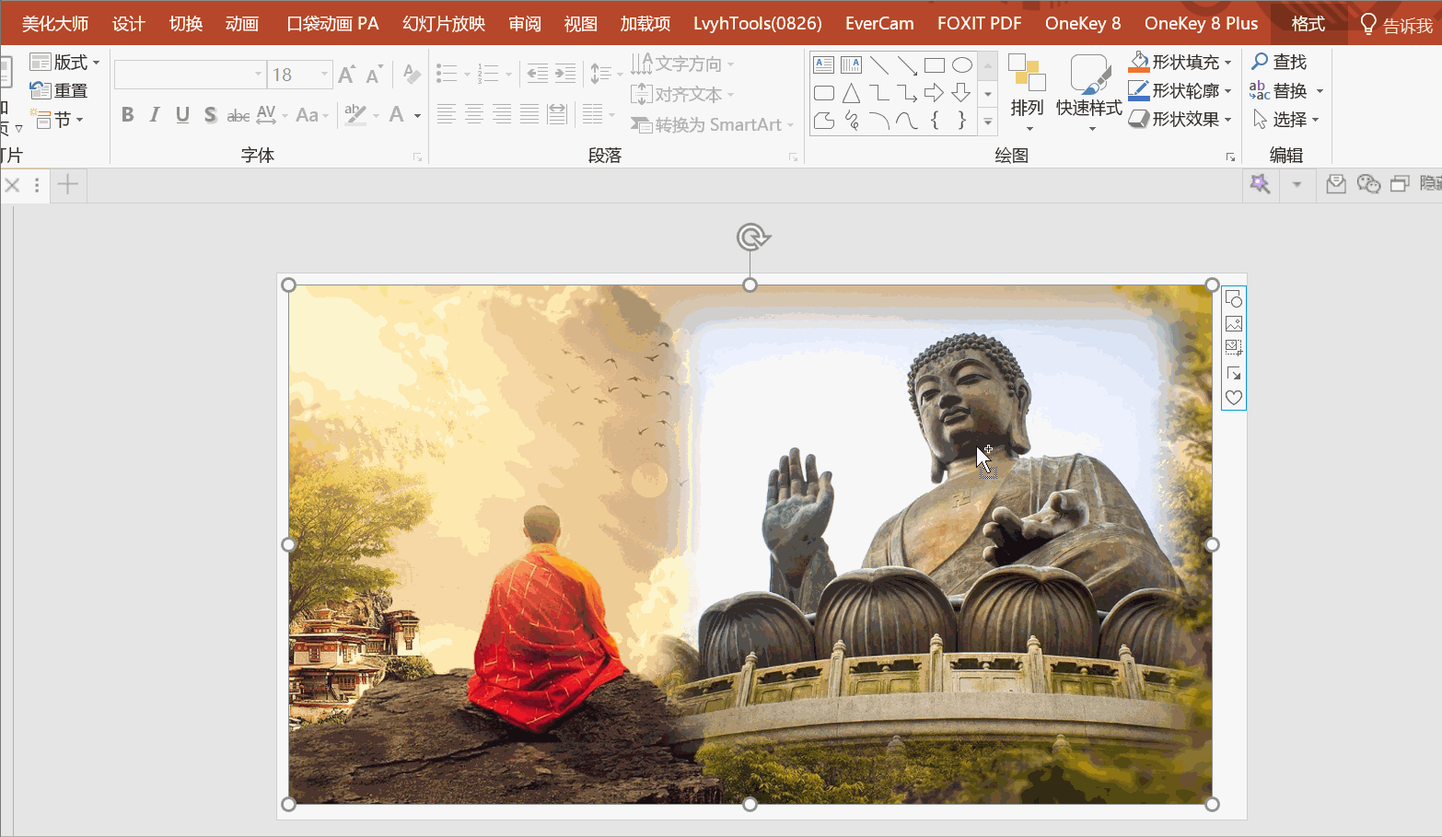Click the 重置 reset button
This screenshot has height=837, width=1442.
pos(59,91)
